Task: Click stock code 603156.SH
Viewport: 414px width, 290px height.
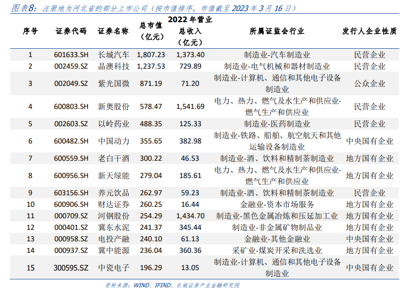Action: pos(71,193)
